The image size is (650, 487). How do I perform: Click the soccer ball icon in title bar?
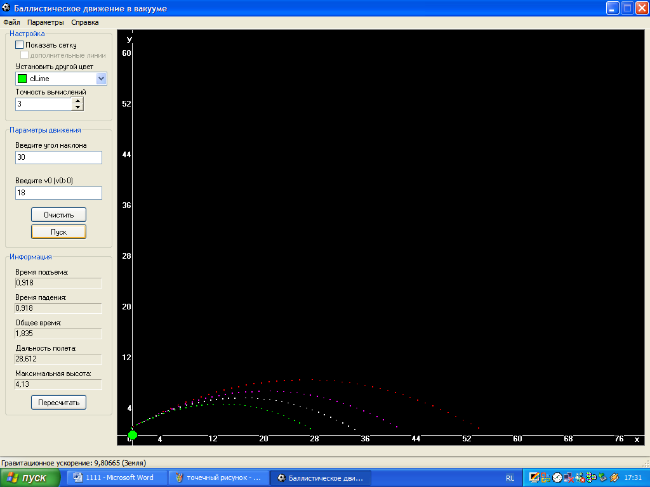(x=6, y=8)
